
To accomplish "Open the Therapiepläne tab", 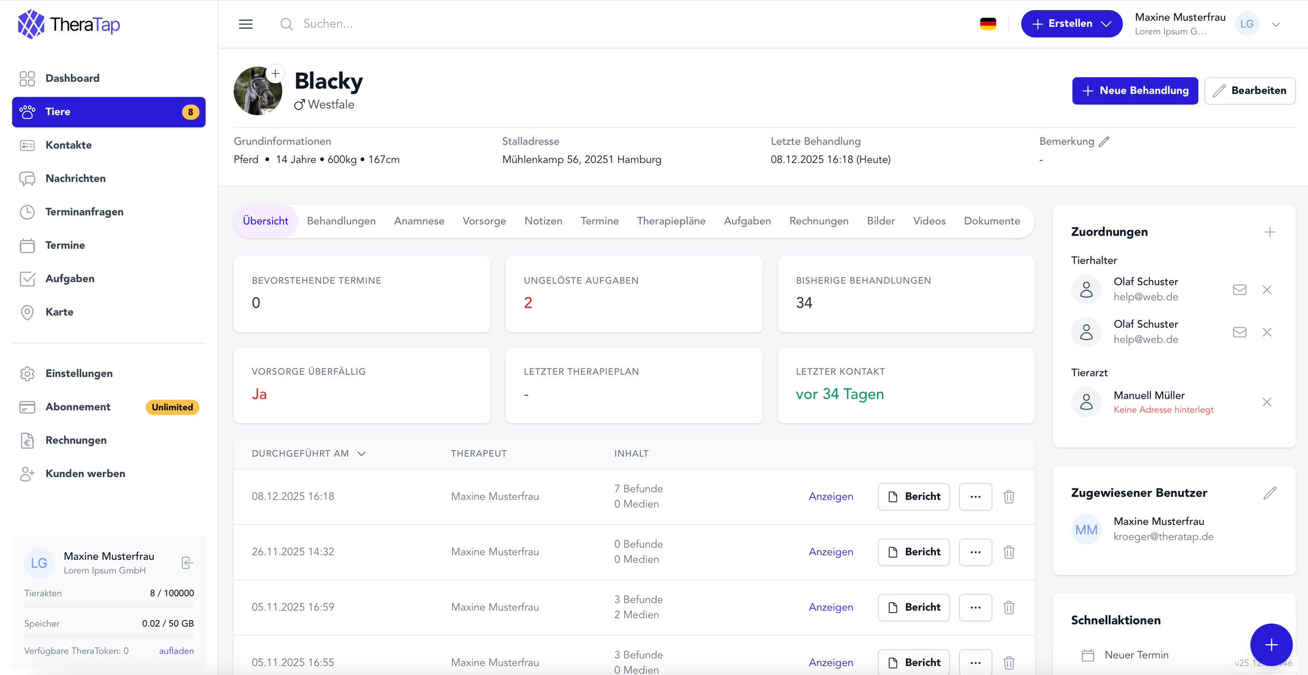I will click(671, 221).
